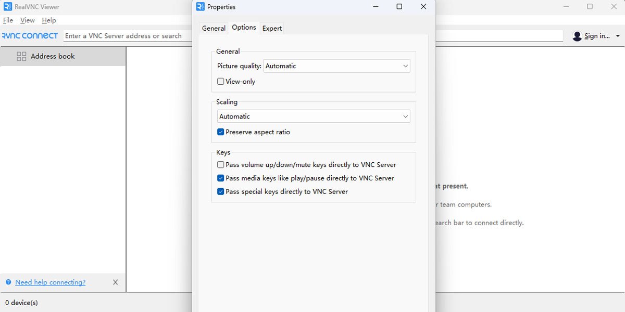Expand the Sign in dropdown arrow
Screen dimensions: 625x312
pos(617,36)
